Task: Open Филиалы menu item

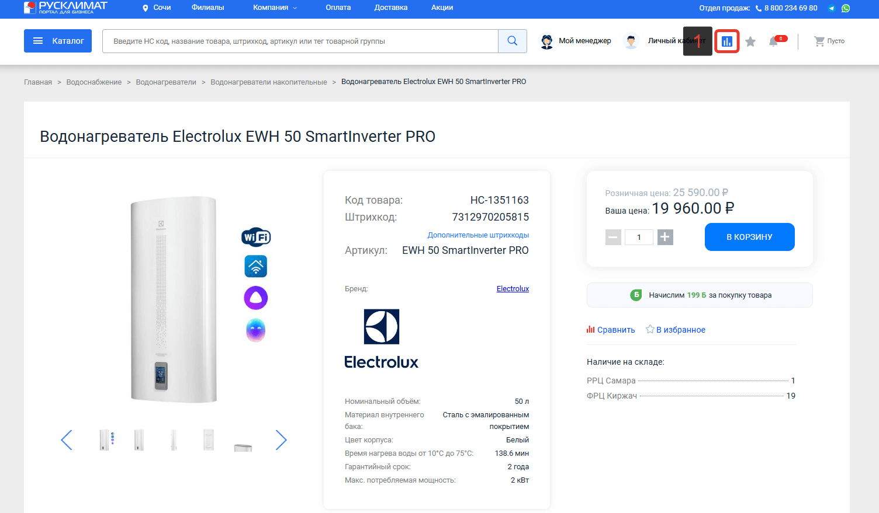Action: 207,8
